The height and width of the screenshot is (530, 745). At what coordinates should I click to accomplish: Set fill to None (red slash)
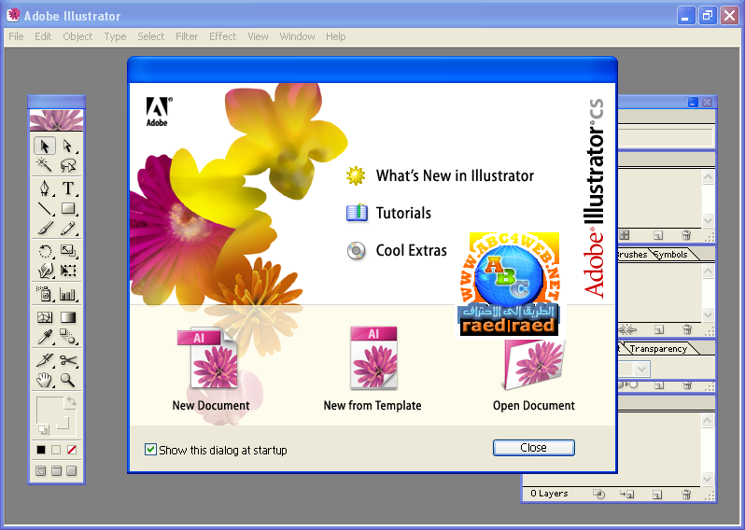coord(71,450)
